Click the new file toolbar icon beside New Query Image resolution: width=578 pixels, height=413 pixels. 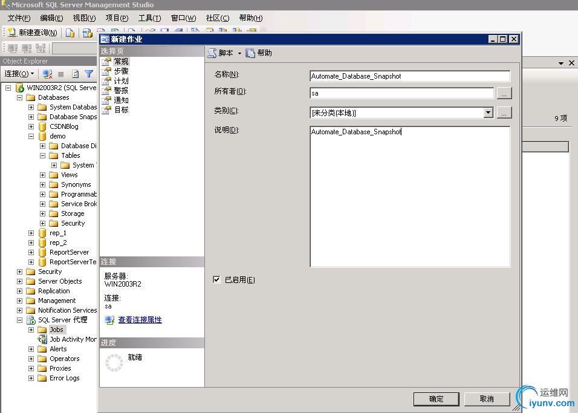point(70,33)
